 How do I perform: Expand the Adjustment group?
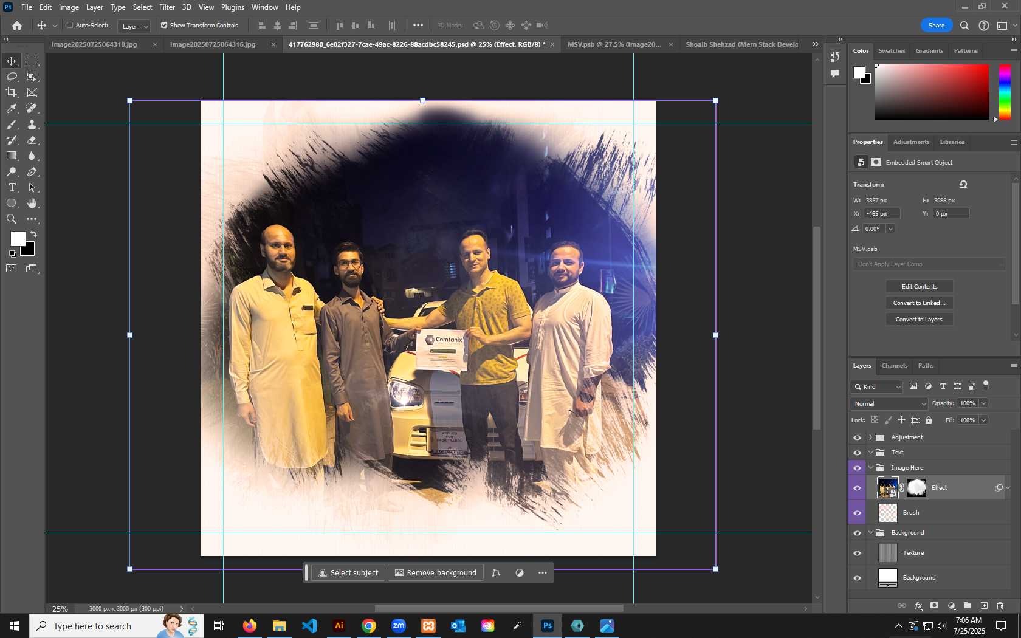pos(870,437)
